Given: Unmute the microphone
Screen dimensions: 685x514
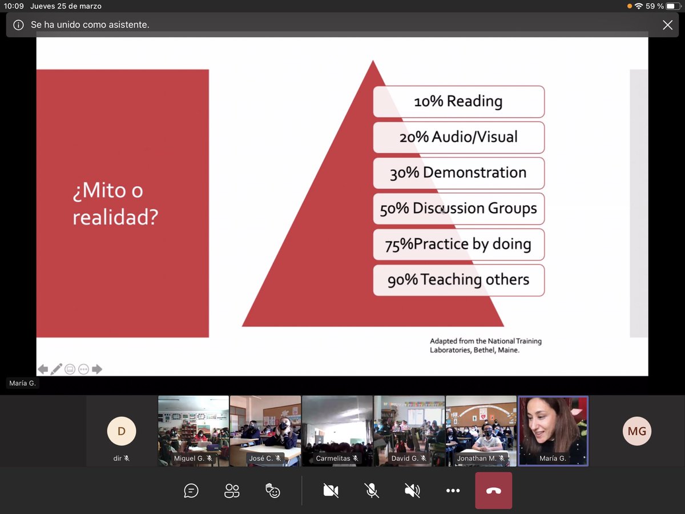Looking at the screenshot, I should click(x=372, y=491).
